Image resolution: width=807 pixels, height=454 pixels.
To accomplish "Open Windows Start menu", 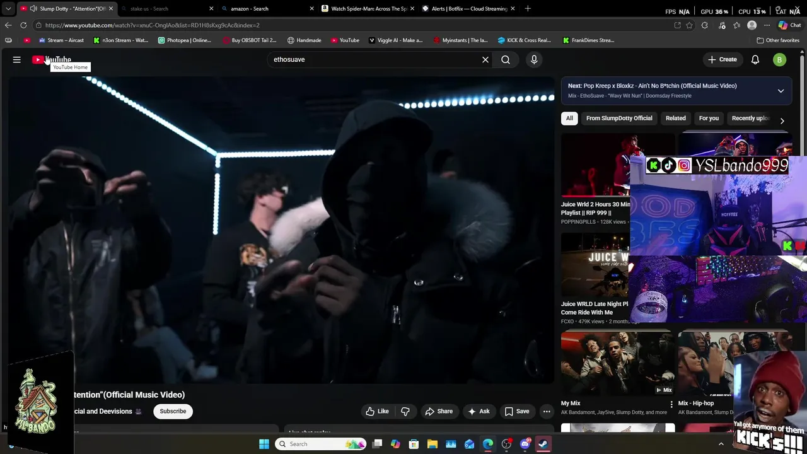I will [x=264, y=444].
